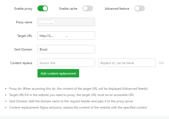Click the greyed Proxy name field
Image resolution: width=169 pixels, height=119 pixels.
pyautogui.click(x=66, y=22)
